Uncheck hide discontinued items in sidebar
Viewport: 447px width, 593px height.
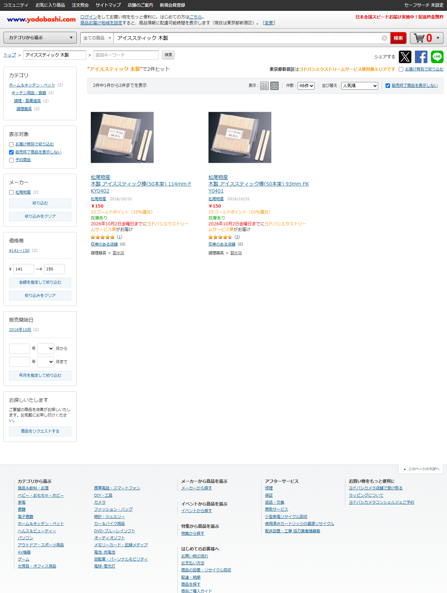(x=12, y=152)
